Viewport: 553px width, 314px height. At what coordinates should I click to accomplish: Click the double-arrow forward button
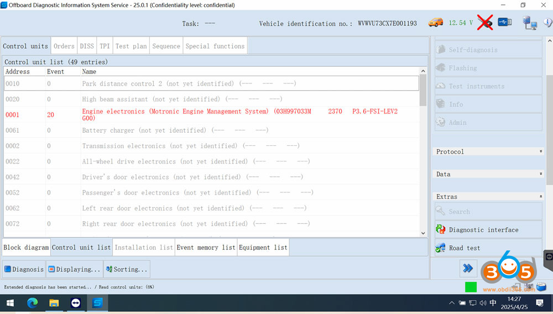click(468, 268)
